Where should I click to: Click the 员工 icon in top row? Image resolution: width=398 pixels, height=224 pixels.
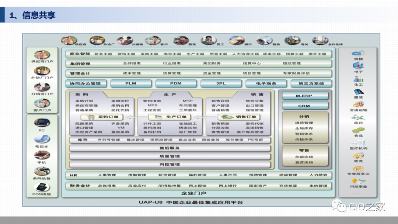click(x=208, y=41)
